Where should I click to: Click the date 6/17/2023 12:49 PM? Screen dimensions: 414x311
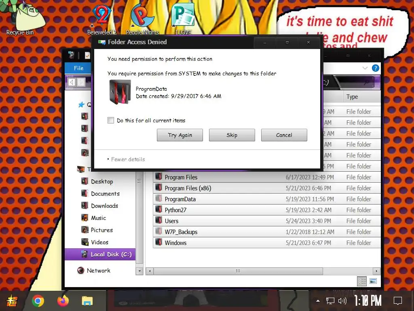pyautogui.click(x=310, y=177)
